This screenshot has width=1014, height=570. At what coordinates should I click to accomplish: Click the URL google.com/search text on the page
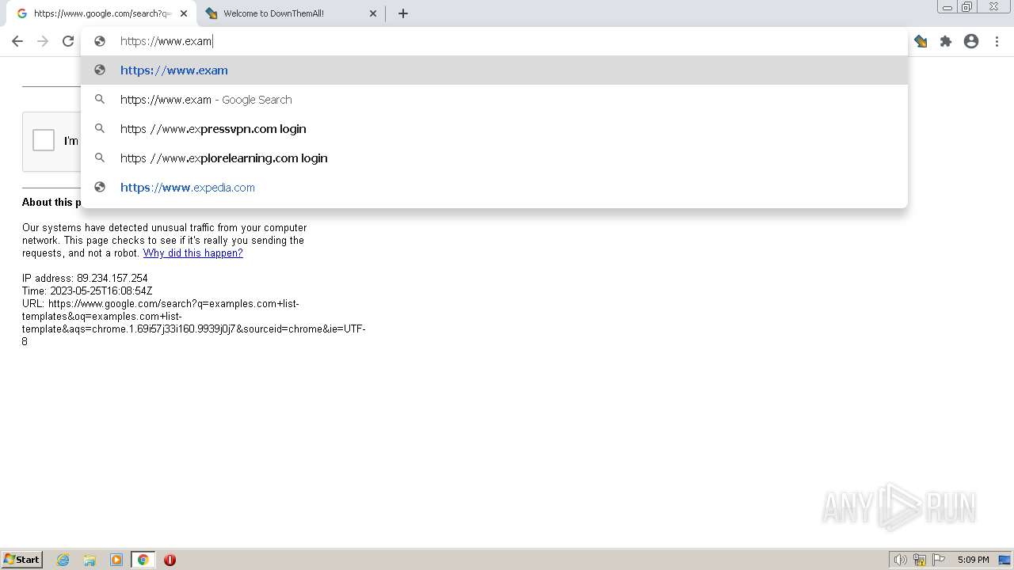194,323
